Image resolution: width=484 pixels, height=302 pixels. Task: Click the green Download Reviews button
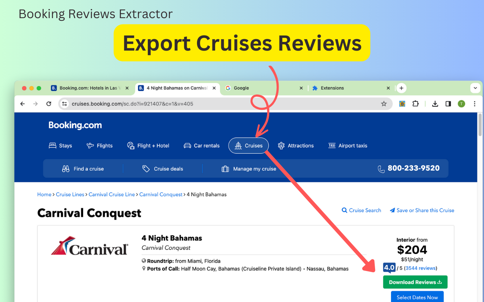click(x=415, y=282)
